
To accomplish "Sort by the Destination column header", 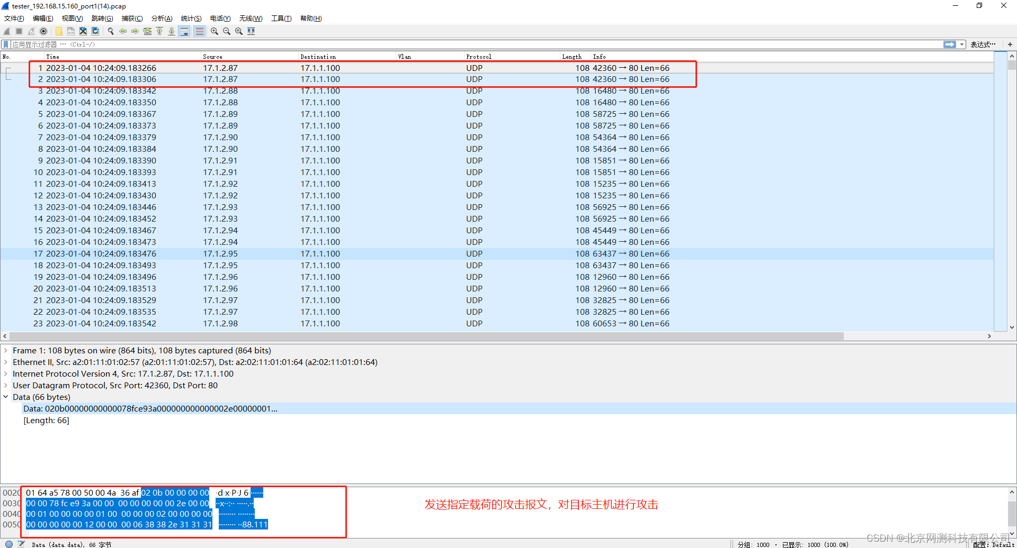I will point(347,57).
